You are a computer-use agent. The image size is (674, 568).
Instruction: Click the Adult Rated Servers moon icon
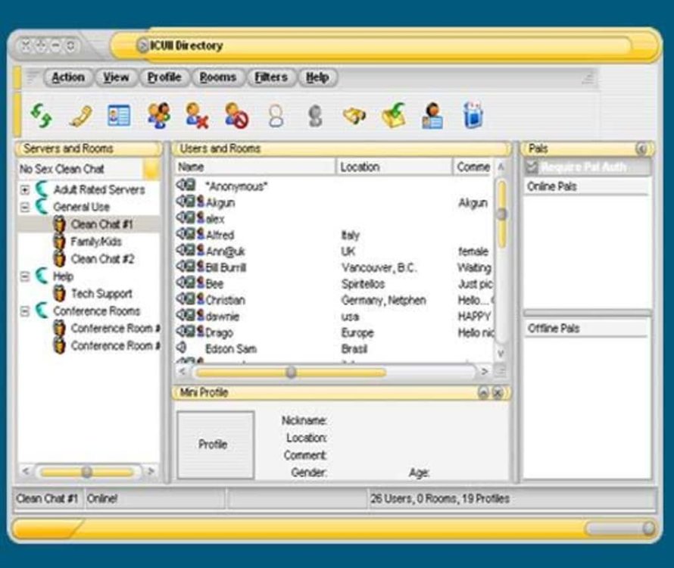coord(41,189)
